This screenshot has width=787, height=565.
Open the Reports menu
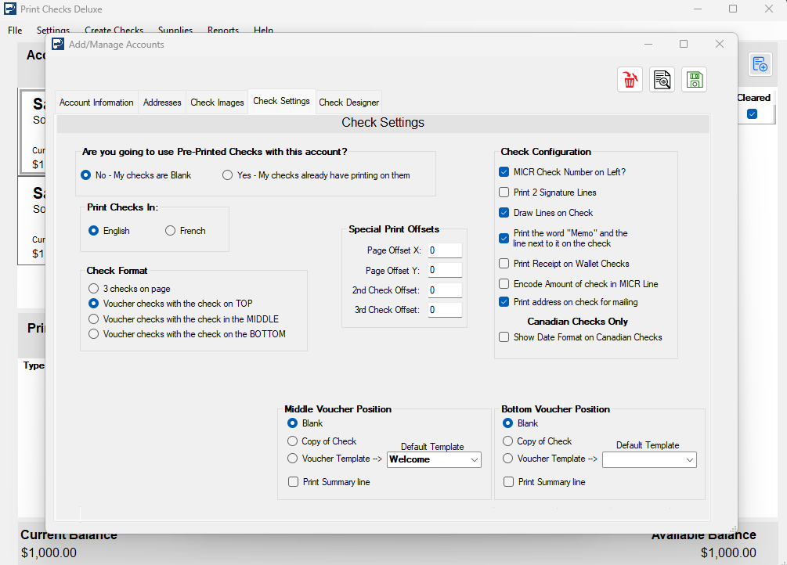(223, 30)
